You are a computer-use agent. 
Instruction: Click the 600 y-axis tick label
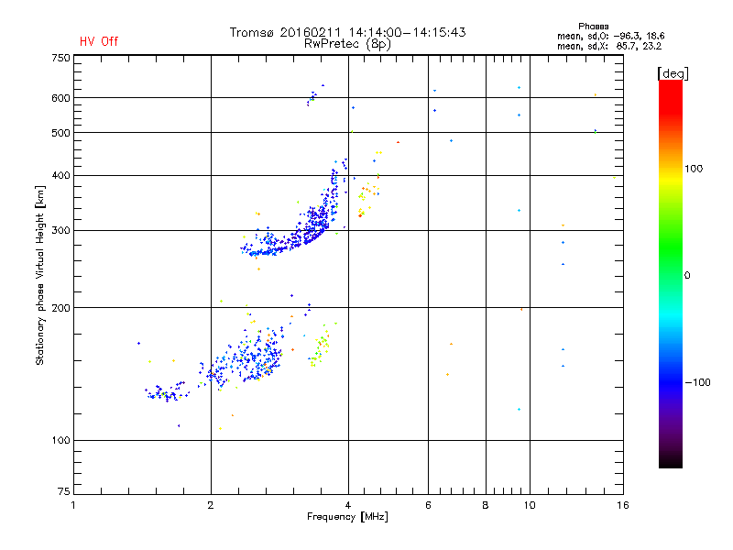pyautogui.click(x=60, y=98)
